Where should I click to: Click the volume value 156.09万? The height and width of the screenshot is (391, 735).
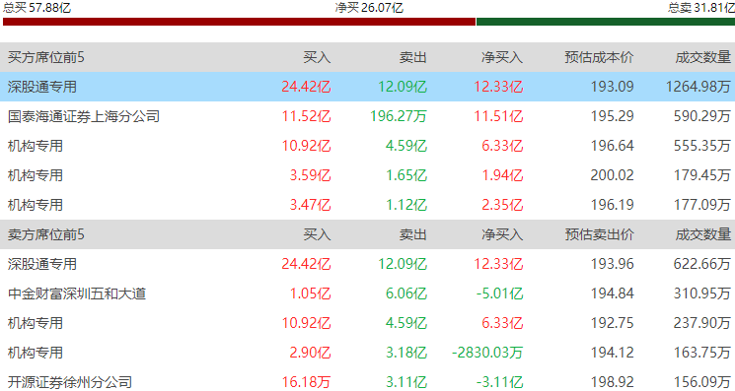tap(702, 382)
